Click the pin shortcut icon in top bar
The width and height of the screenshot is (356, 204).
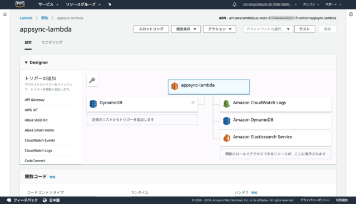pos(110,4)
